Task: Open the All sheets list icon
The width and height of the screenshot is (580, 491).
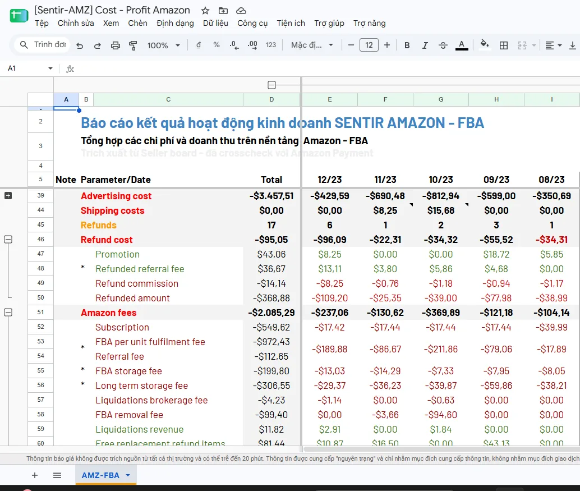Action: pos(57,475)
